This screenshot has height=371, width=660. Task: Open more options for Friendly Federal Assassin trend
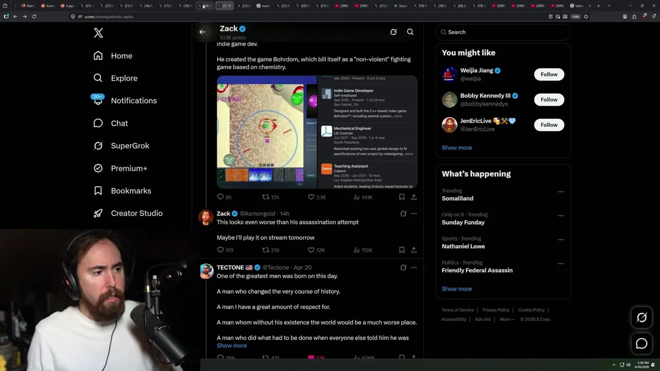[x=560, y=263]
